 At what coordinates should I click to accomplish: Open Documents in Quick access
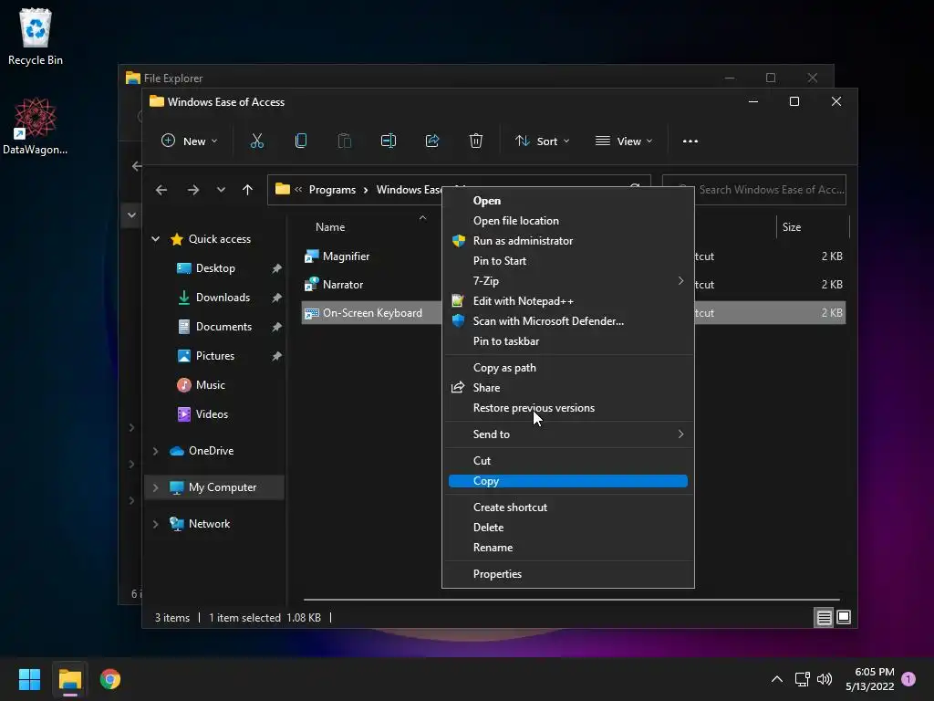(x=214, y=327)
